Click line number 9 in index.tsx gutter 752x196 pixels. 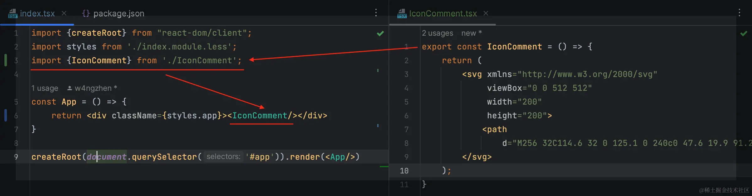coord(16,157)
